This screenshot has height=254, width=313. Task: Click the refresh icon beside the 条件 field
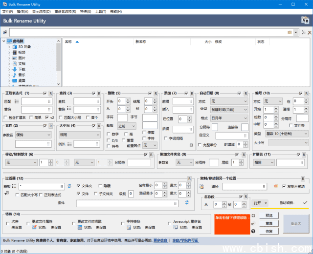coord(187,202)
